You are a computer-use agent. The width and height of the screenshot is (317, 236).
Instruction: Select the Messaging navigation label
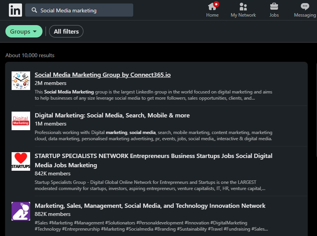point(305,15)
